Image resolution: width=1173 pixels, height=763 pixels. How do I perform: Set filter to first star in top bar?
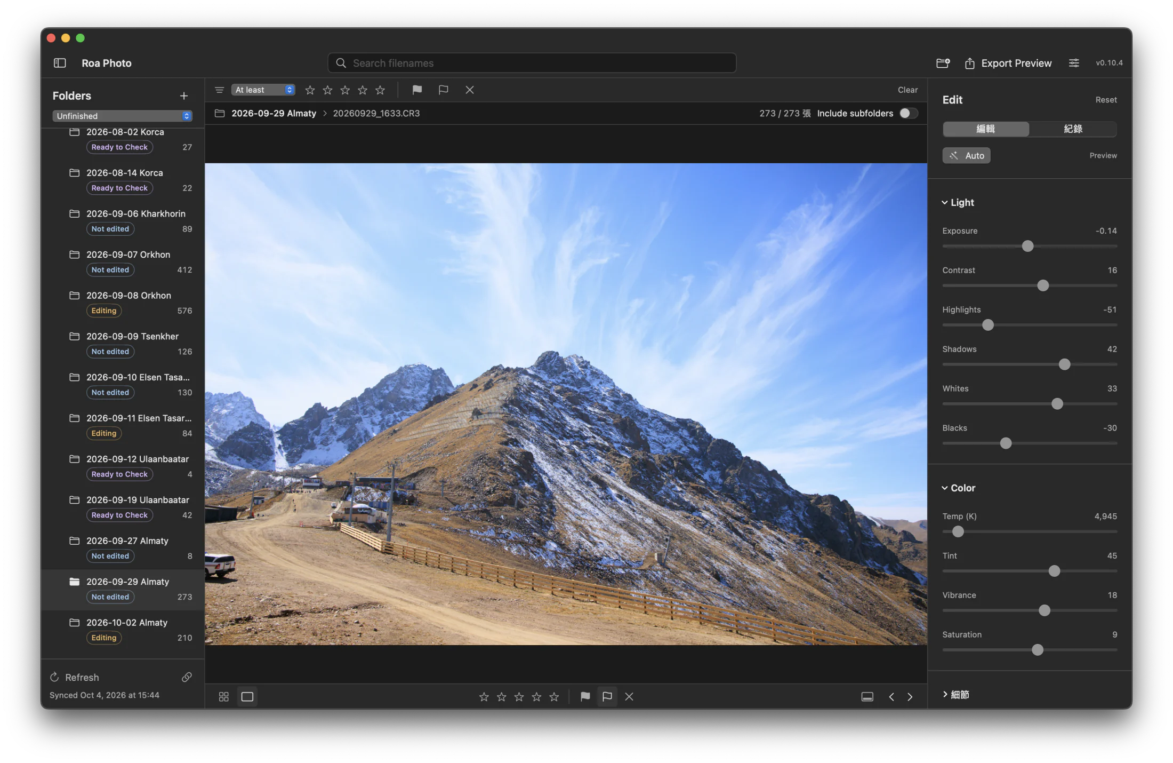point(310,90)
